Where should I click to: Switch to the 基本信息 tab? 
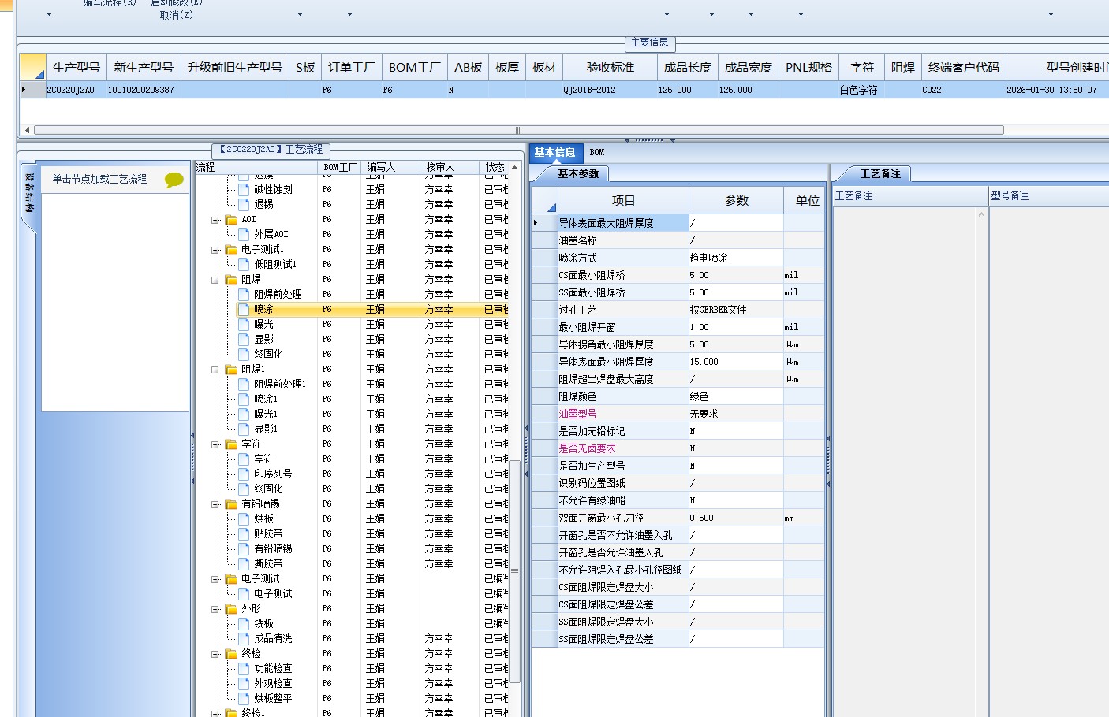point(554,152)
